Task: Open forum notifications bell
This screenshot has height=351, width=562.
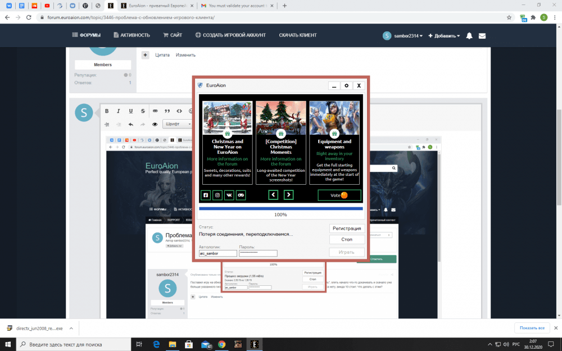Action: pos(469,35)
